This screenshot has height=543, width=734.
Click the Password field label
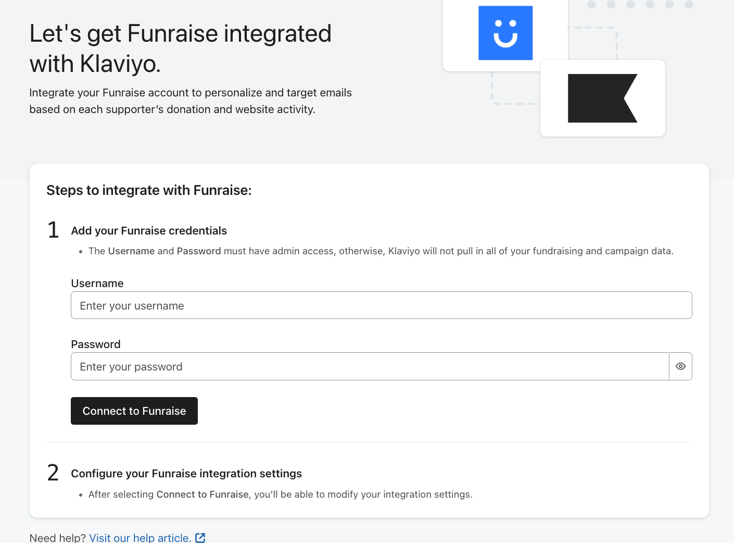96,344
